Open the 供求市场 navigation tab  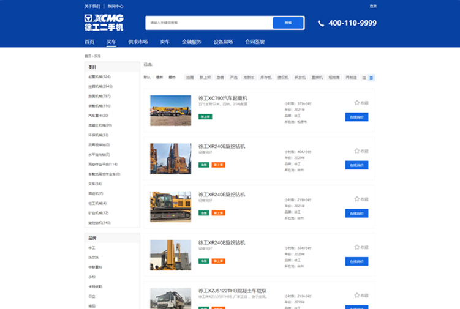138,42
